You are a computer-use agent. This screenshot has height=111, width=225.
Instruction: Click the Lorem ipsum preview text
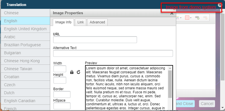(126, 88)
